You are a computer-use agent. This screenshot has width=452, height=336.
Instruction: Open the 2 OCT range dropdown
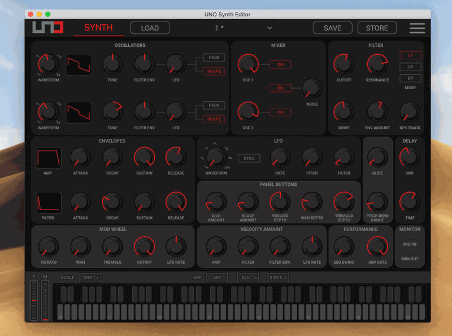[278, 277]
